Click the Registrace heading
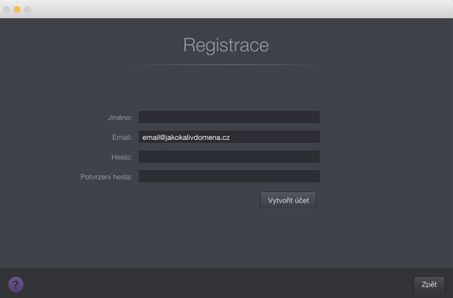Viewport: 453px width, 298px height. (x=226, y=45)
